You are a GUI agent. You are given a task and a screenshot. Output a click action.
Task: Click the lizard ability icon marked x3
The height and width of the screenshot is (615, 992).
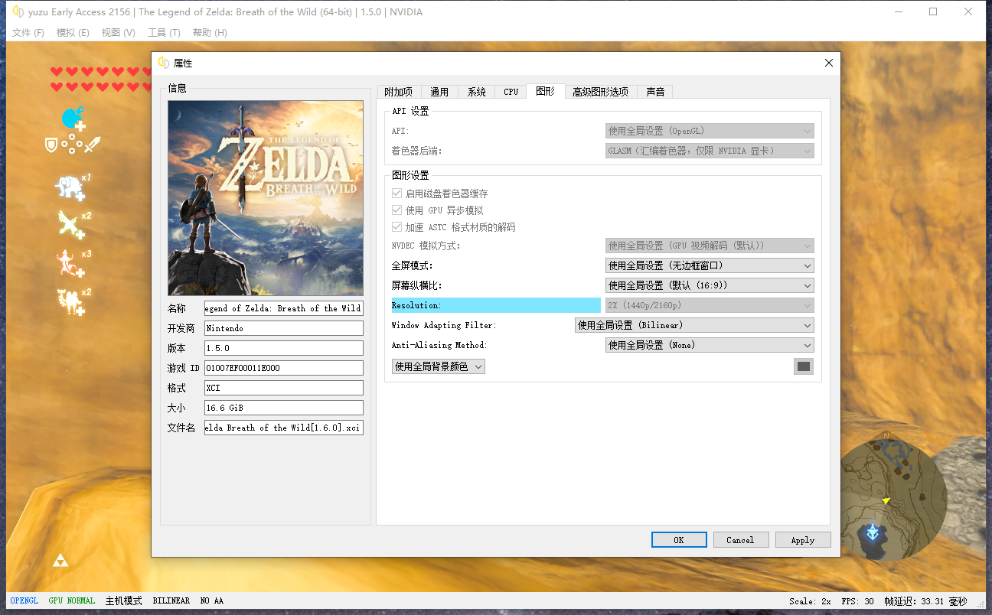(70, 262)
